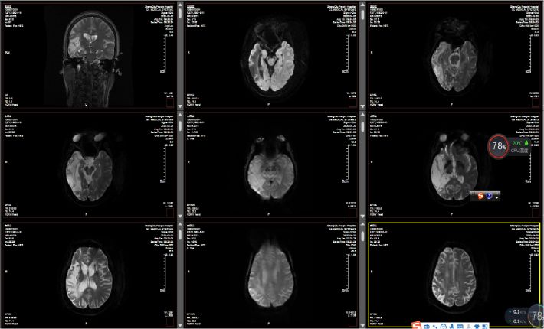
Task: Select the bottom-left axial ventricle image
Action: [x=90, y=272]
